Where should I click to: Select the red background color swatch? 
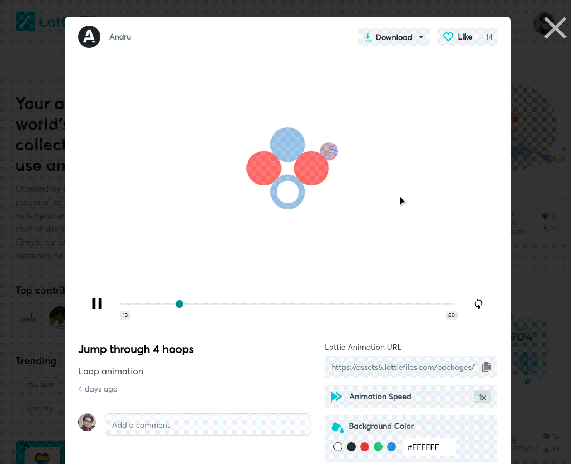(x=365, y=446)
